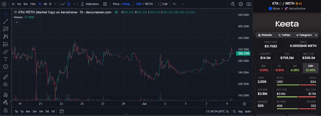Screen dimensions: 321x116
Task: Open chart settings gear icon
Action: tap(241, 4)
